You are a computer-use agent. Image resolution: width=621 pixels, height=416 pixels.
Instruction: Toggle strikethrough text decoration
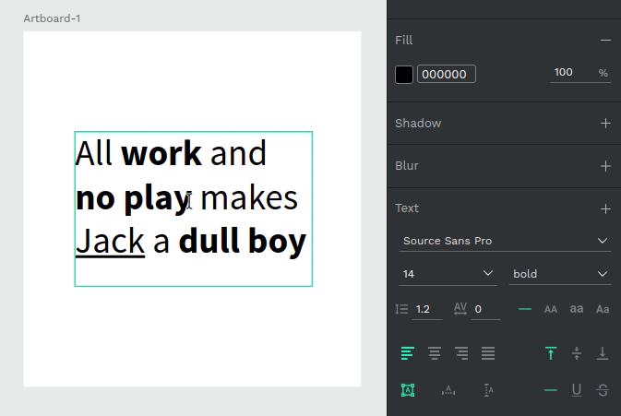coord(603,390)
